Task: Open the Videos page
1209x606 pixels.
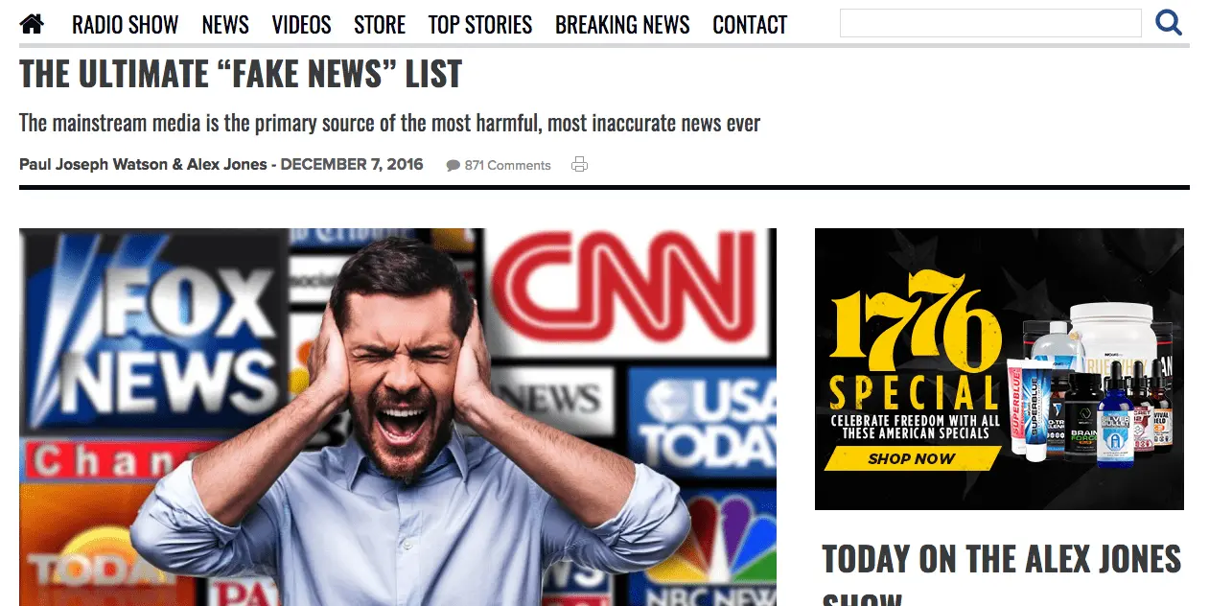Action: 301,25
